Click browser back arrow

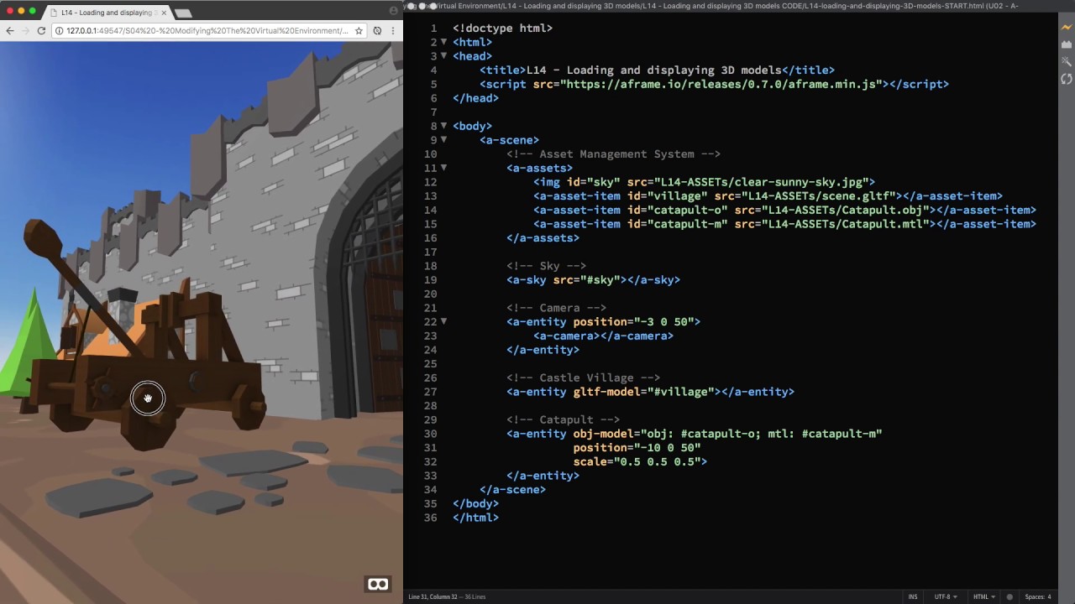click(10, 30)
